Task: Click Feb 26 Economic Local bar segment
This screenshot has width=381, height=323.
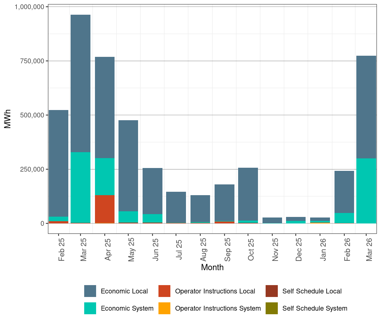Action: (x=344, y=192)
